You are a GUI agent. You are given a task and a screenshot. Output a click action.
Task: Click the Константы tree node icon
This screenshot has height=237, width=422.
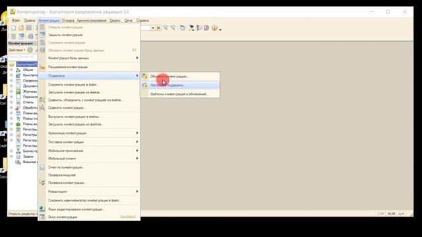coord(18,75)
